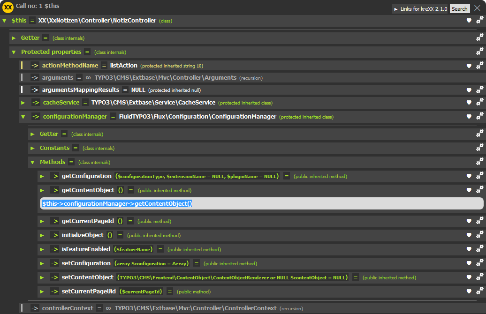Image resolution: width=486 pixels, height=314 pixels.
Task: Expand the setConfiguration method triangle
Action: (42, 263)
